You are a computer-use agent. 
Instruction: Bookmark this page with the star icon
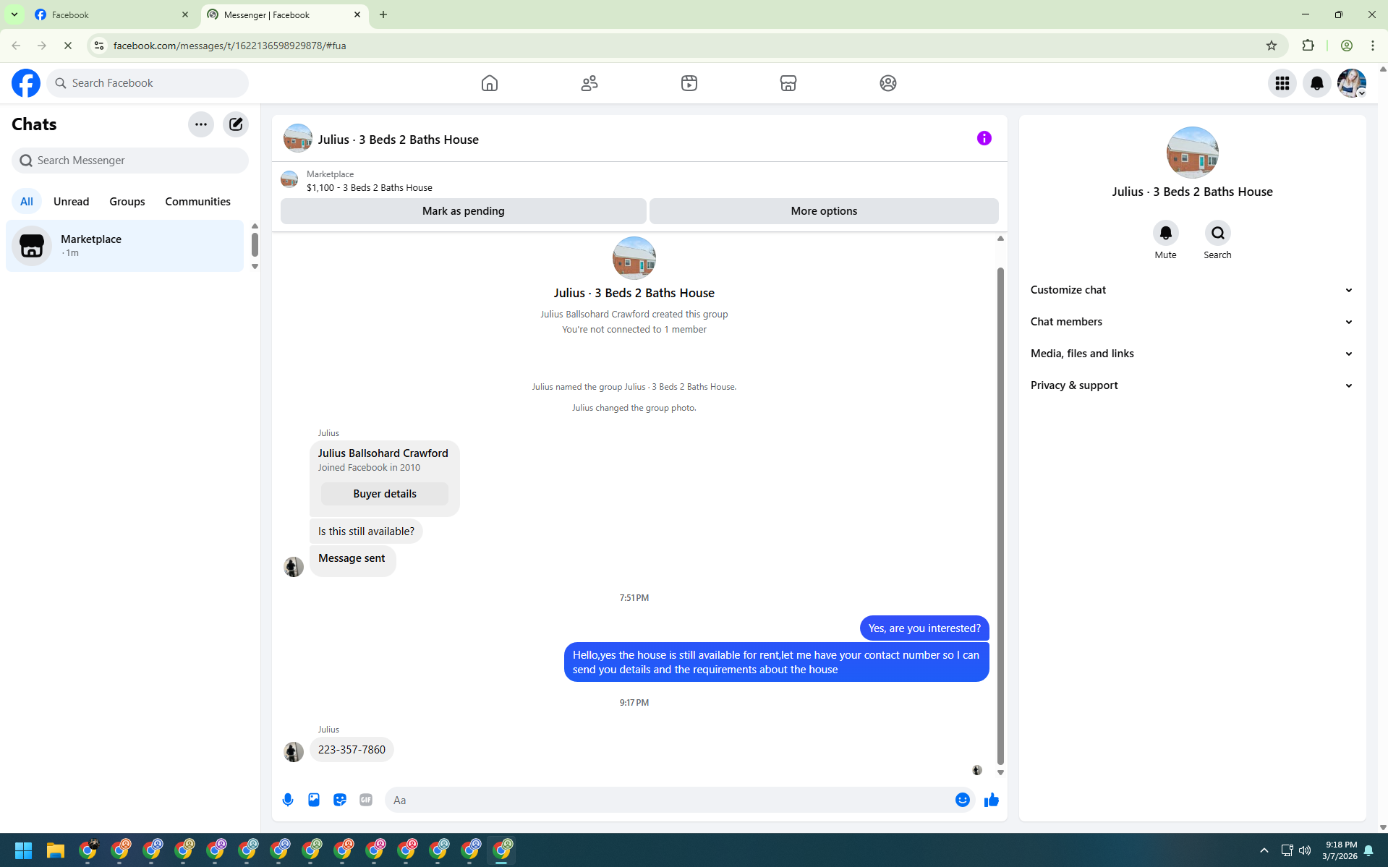pos(1272,46)
